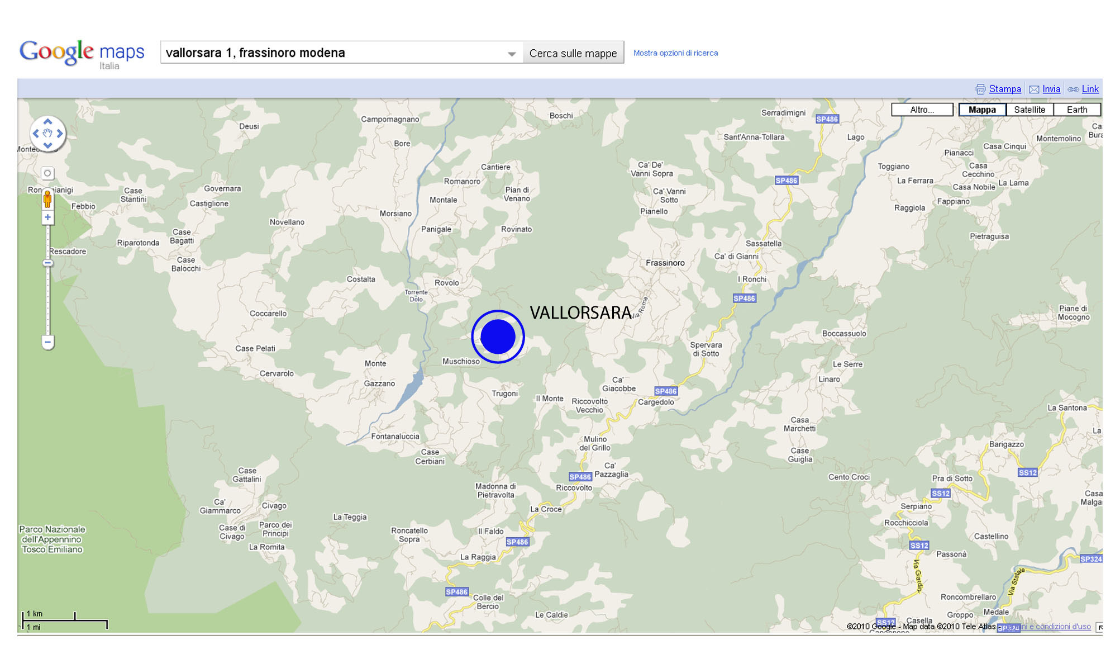Pan the map up with the arrow
Screen dimensions: 1120x654
pos(47,122)
